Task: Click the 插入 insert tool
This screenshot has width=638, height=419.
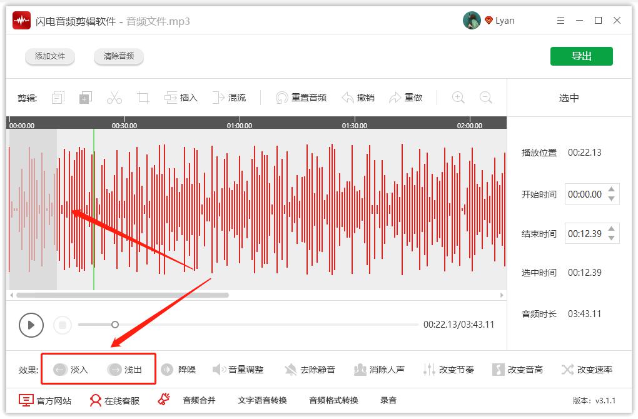Action: 181,98
